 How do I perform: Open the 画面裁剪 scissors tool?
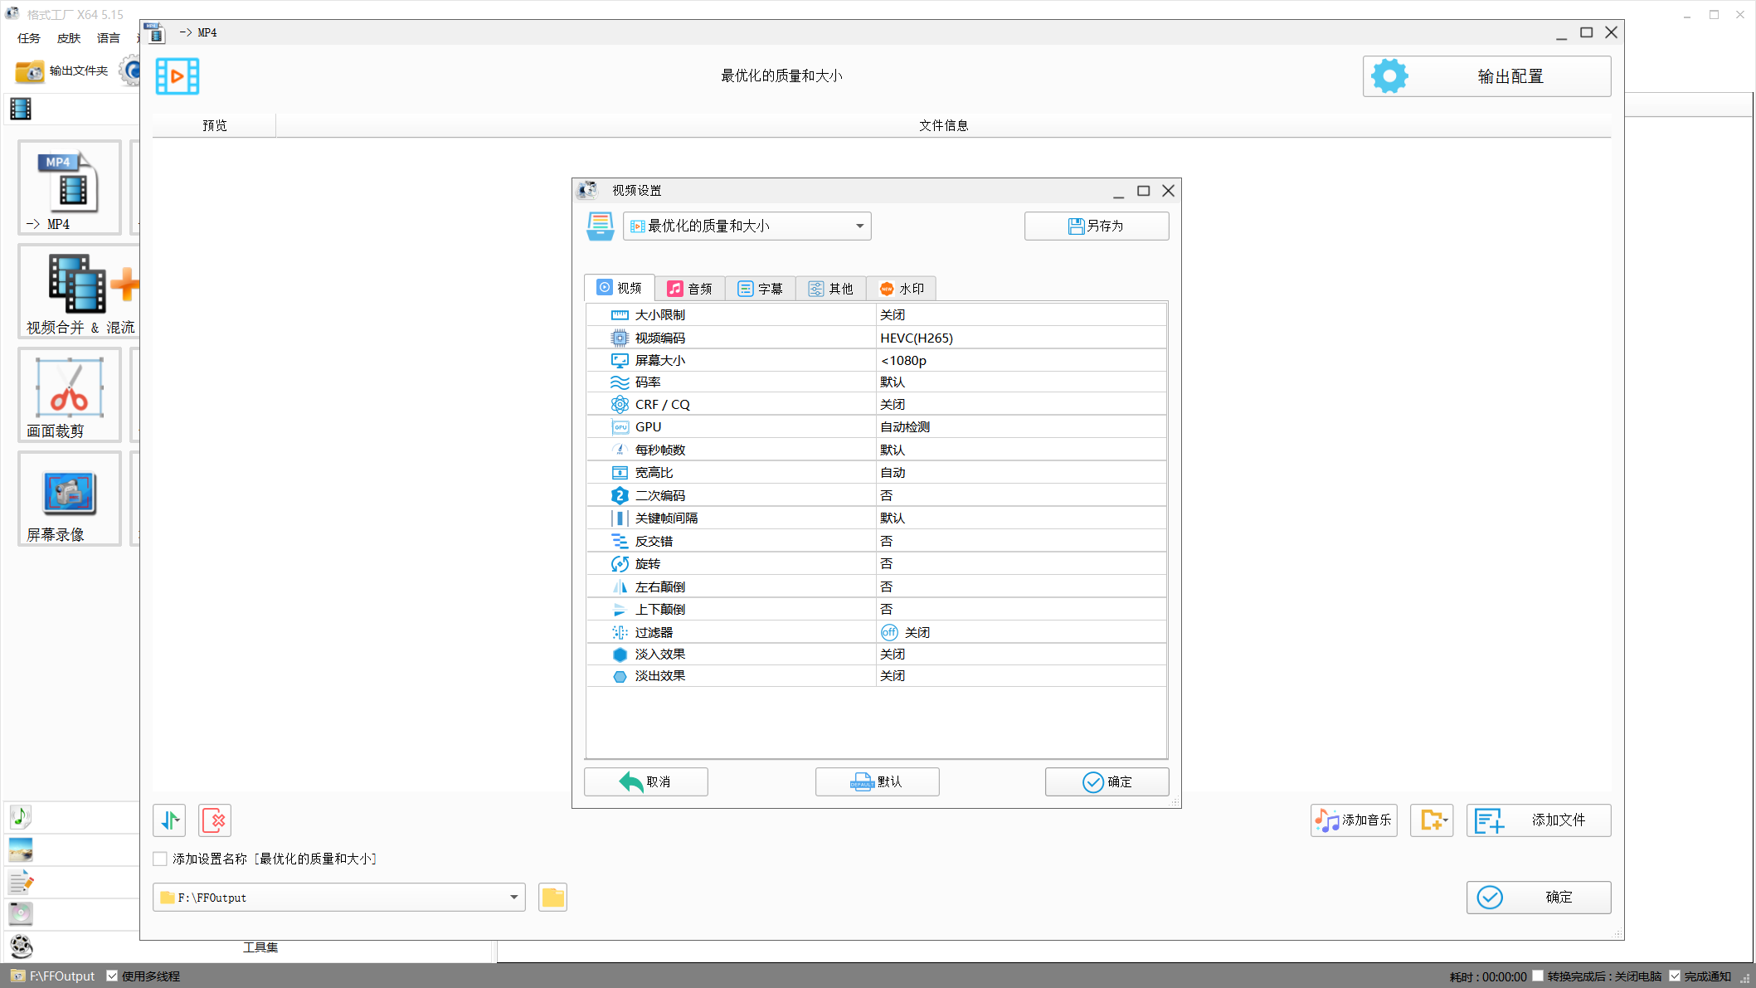70,395
